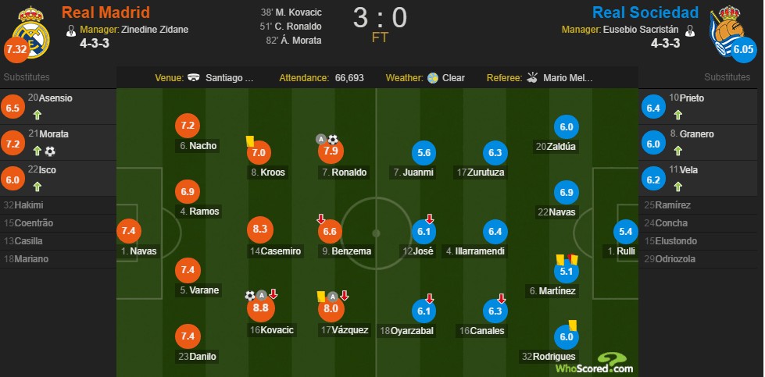Screen dimensions: 765x377
Task: Click the referee whistle icon
Action: [532, 78]
